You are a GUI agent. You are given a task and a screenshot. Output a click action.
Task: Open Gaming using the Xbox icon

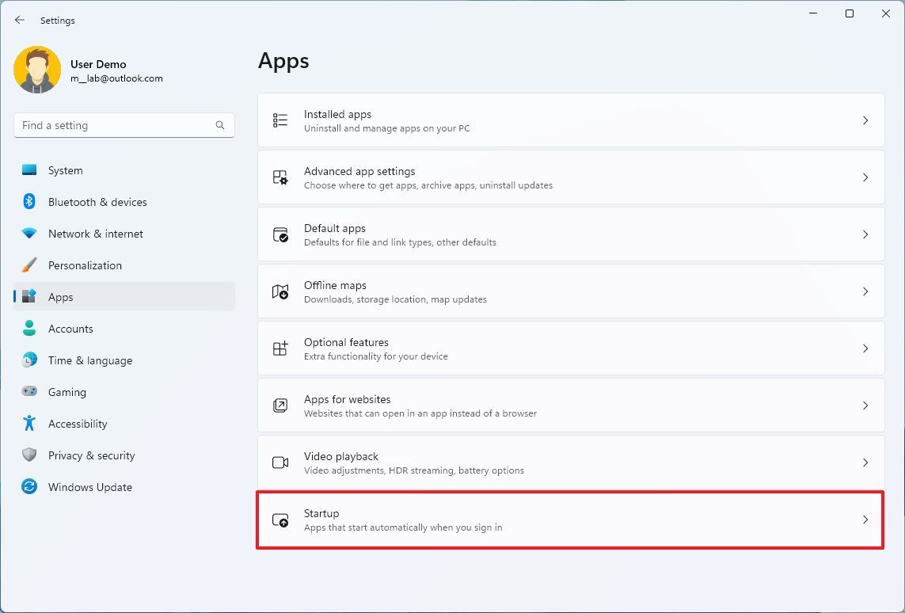point(29,392)
